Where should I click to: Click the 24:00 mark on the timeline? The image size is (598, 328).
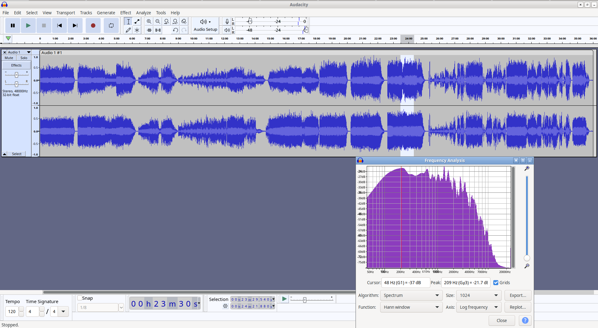tap(409, 39)
